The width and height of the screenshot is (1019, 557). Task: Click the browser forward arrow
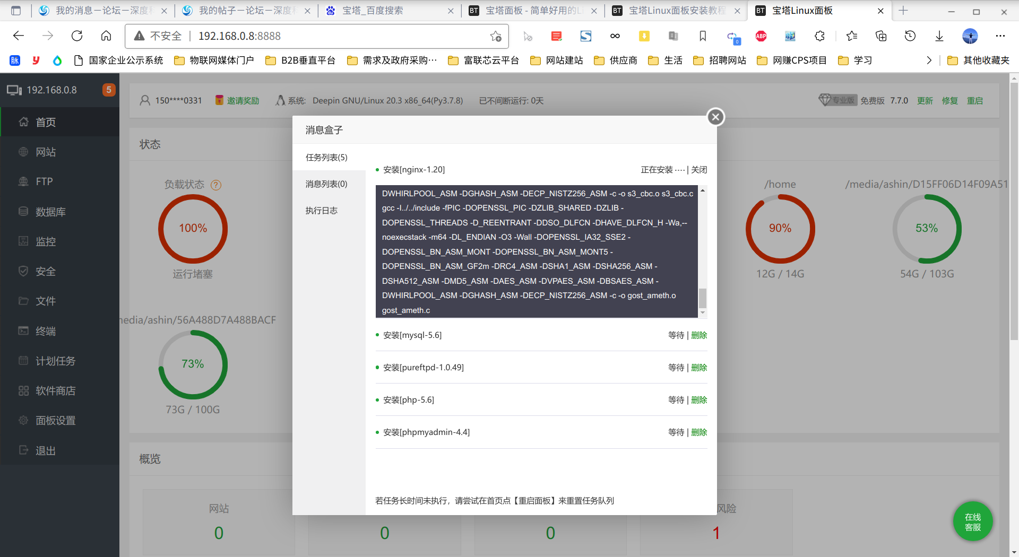pyautogui.click(x=48, y=36)
